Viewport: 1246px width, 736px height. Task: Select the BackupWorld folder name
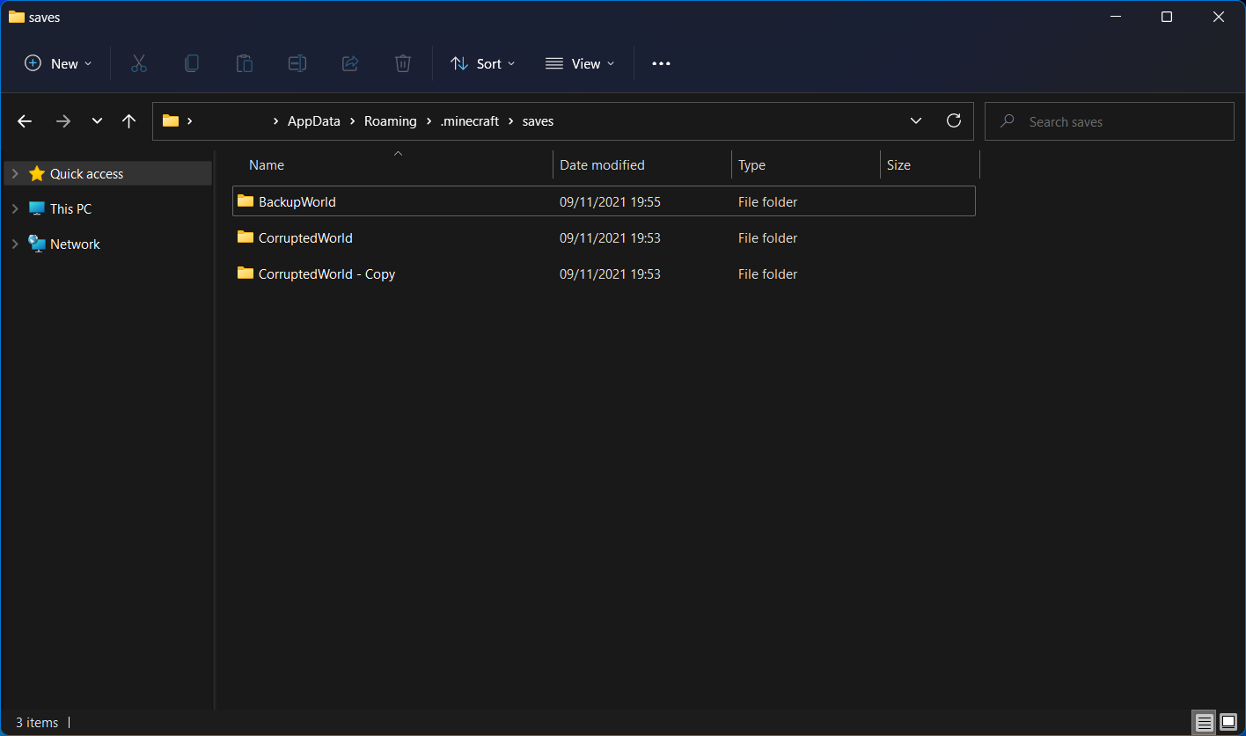click(x=297, y=201)
